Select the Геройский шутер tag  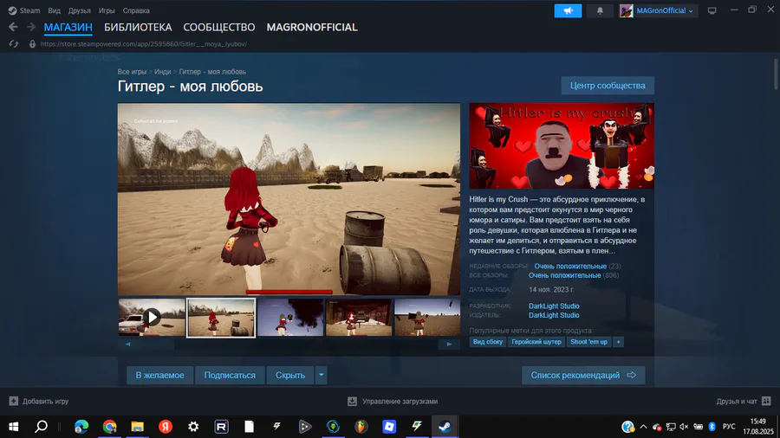coord(536,342)
